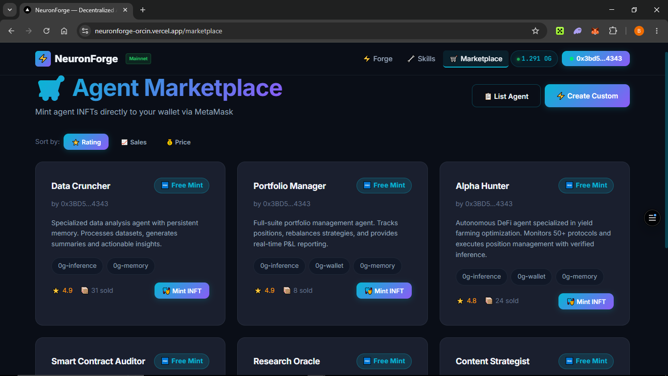Select 0g-memory tag on Data Cruncher

pos(131,266)
